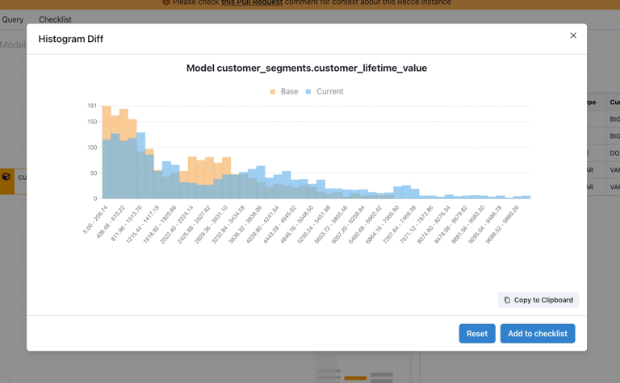Open the Checklist tab
620x383 pixels.
(x=55, y=19)
